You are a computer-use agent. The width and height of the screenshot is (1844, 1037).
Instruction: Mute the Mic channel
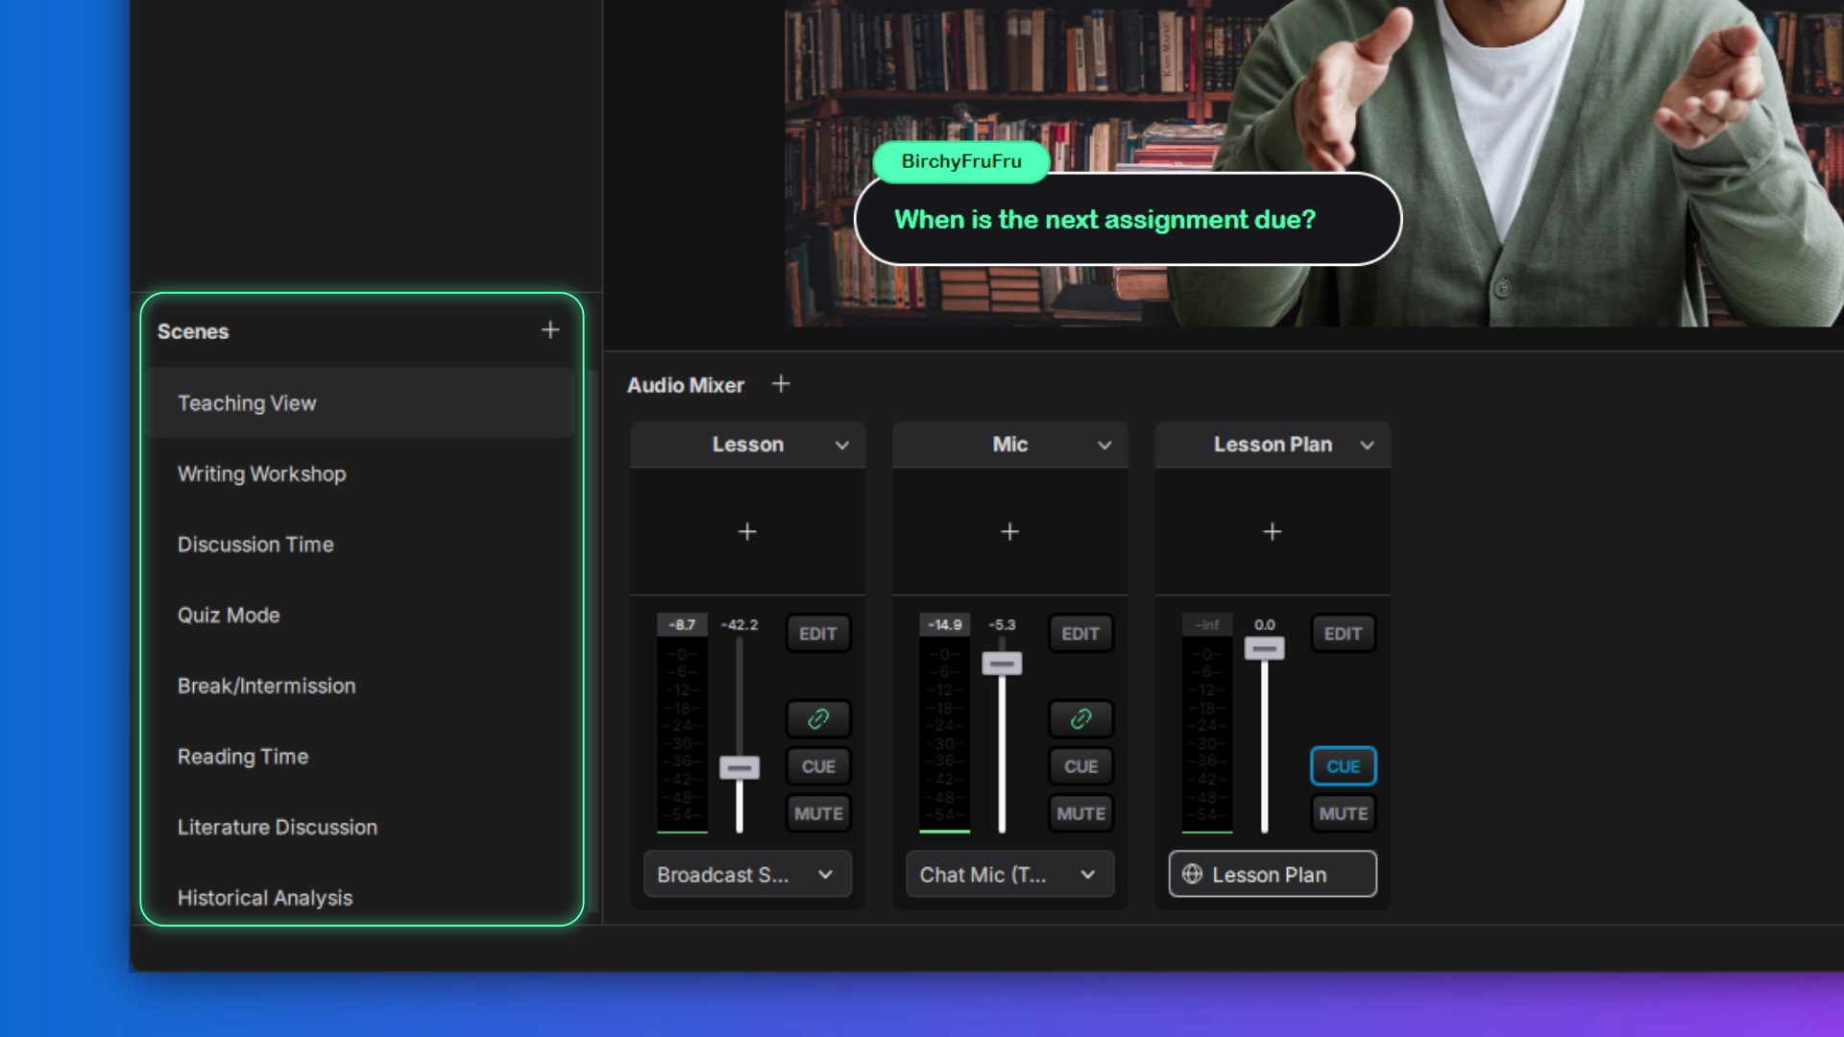click(x=1080, y=813)
